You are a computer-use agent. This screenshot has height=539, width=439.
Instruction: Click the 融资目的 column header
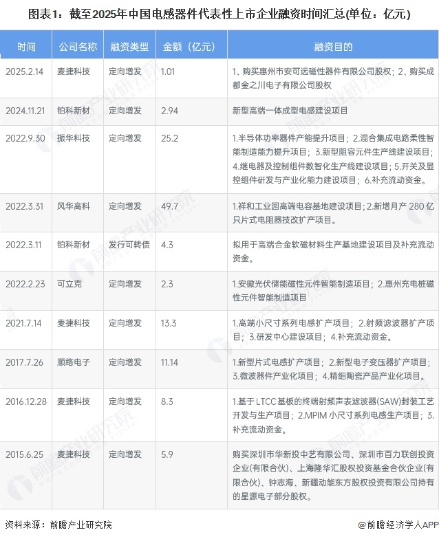pyautogui.click(x=333, y=47)
